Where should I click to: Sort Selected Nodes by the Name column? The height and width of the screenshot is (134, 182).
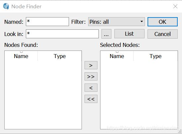(x=117, y=56)
